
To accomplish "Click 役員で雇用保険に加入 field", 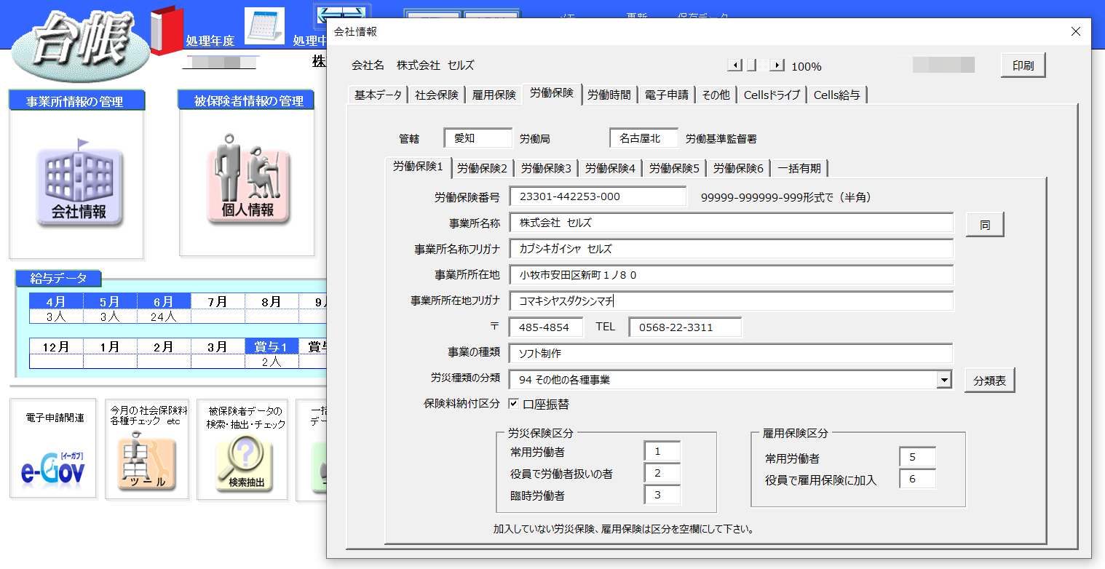I will [917, 479].
